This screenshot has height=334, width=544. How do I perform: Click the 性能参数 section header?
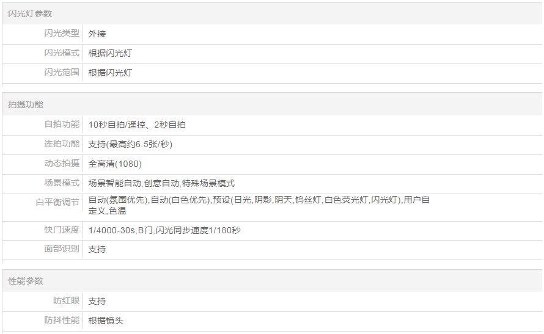coord(26,281)
